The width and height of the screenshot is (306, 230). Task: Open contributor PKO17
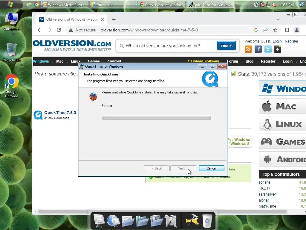click(264, 188)
